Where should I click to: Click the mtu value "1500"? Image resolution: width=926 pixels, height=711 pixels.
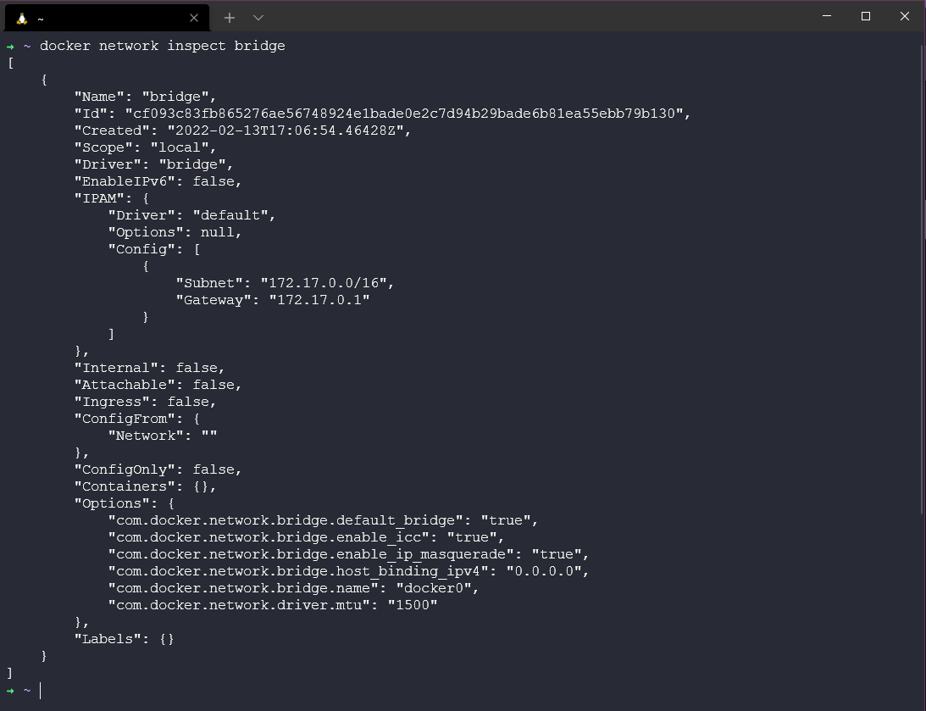click(x=412, y=605)
